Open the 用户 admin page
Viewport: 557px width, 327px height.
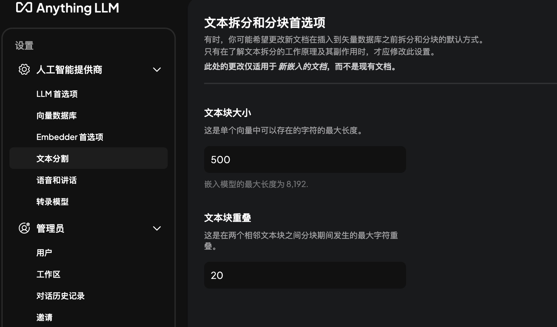coord(44,252)
